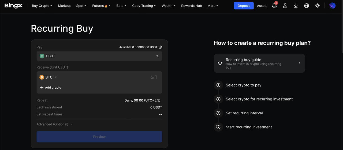Viewport: 343px width, 150px height.
Task: Open the notifications bell
Action: [274, 6]
